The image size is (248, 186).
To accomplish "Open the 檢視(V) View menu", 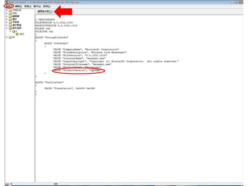I will pyautogui.click(x=28, y=6).
